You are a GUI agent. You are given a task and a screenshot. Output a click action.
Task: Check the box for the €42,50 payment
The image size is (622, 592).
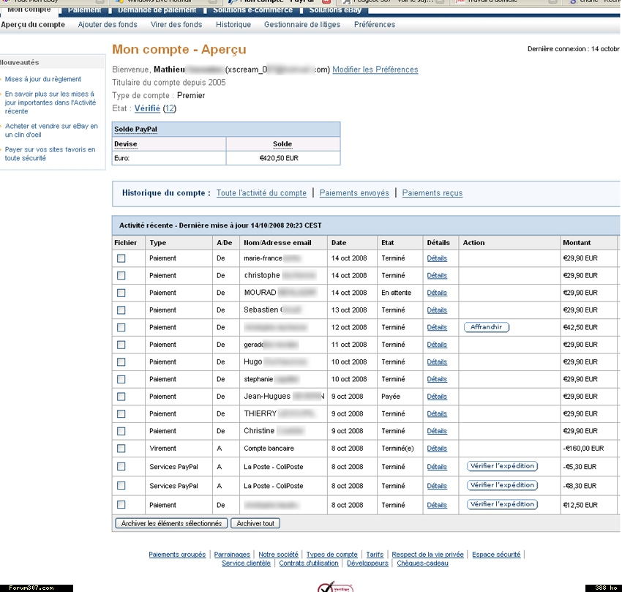point(121,327)
